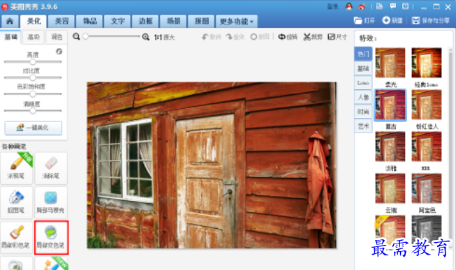Click the zoom out magnifier icon
This screenshot has width=456, height=270.
[x=76, y=37]
